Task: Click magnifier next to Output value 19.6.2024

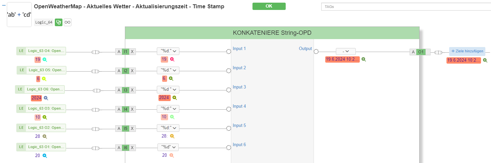Action: pos(364,60)
